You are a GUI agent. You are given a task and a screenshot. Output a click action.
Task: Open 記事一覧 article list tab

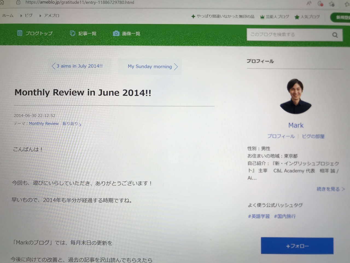click(83, 33)
